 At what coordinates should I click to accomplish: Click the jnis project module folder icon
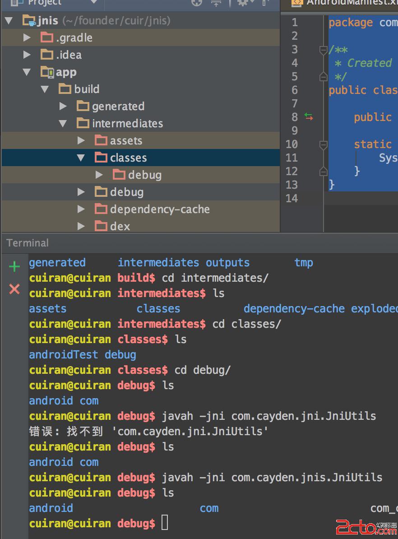(29, 21)
